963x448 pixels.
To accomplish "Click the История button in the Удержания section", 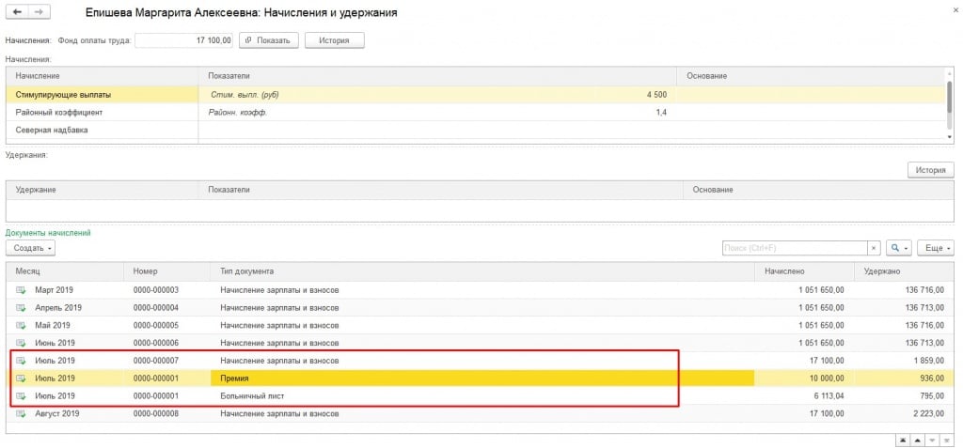I will pos(930,169).
